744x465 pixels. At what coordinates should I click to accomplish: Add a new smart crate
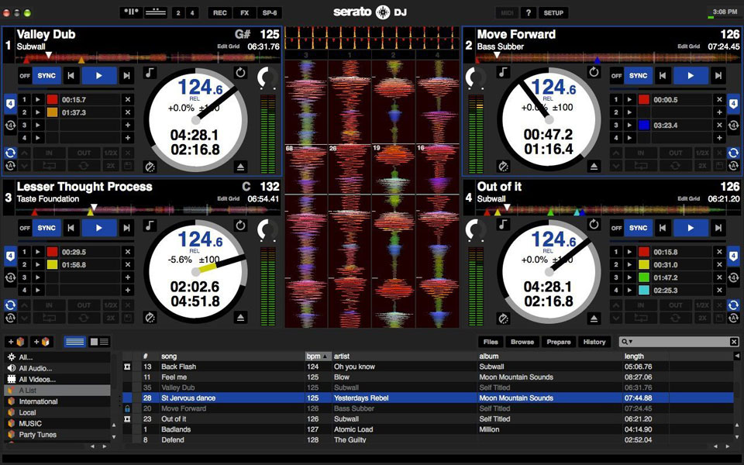[41, 342]
